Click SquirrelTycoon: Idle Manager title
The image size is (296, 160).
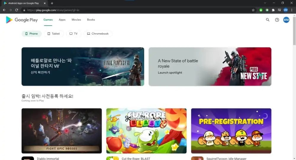(x=226, y=159)
